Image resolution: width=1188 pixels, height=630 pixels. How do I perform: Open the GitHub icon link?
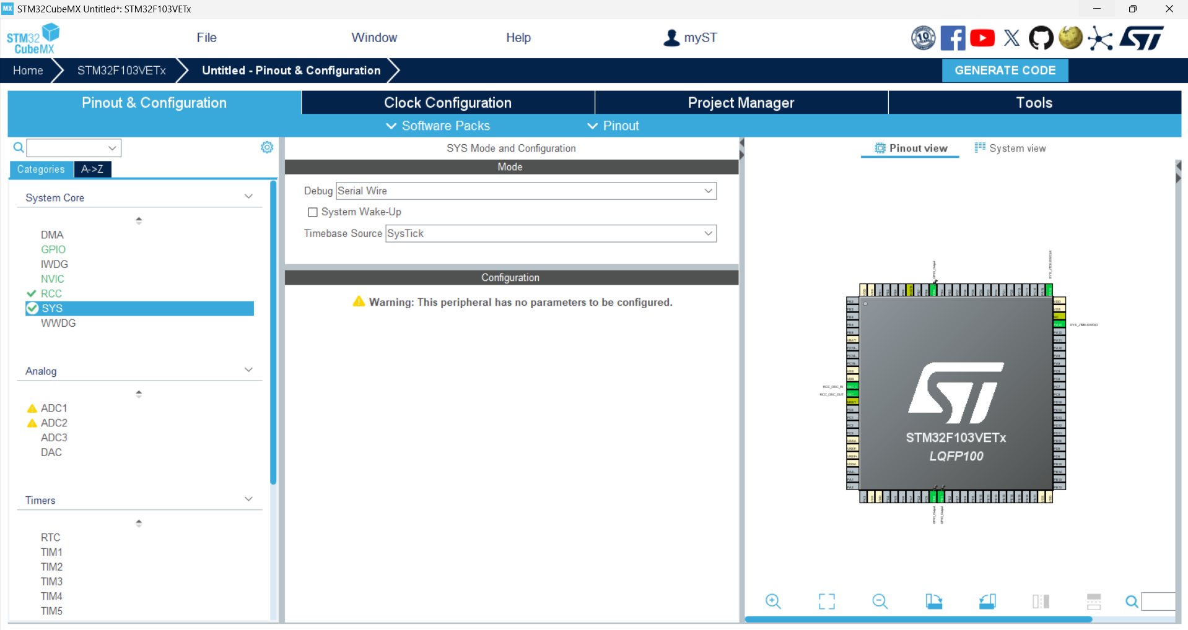click(x=1041, y=38)
